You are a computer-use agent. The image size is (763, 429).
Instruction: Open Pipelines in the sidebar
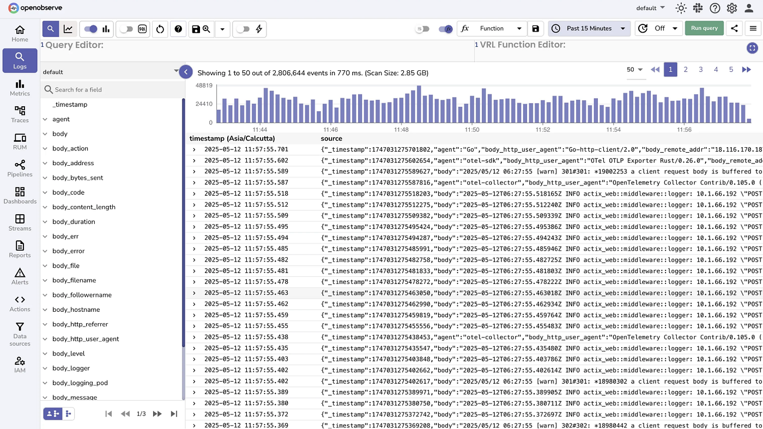click(x=20, y=168)
